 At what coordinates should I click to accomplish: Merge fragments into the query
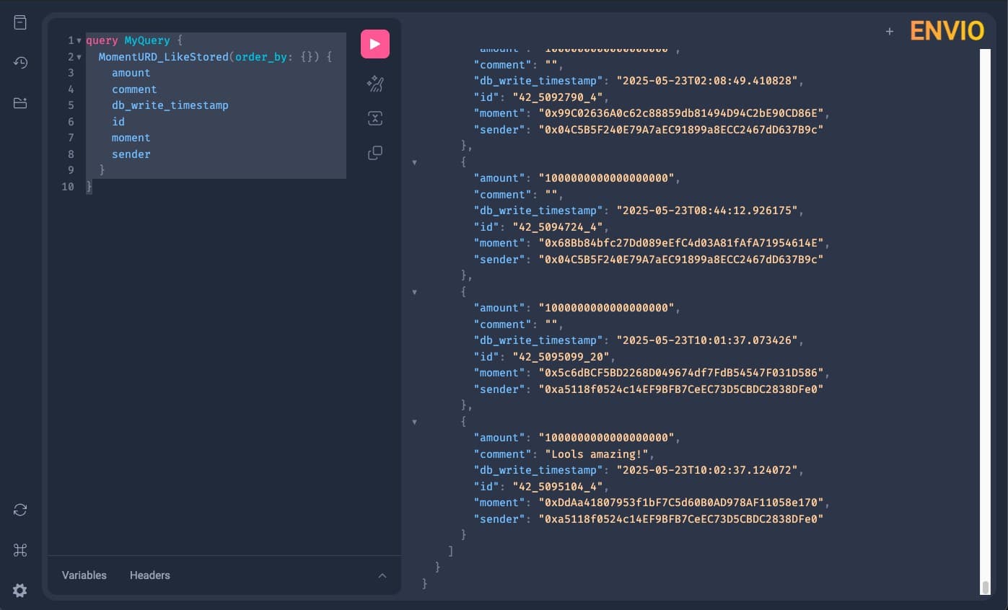pos(374,118)
